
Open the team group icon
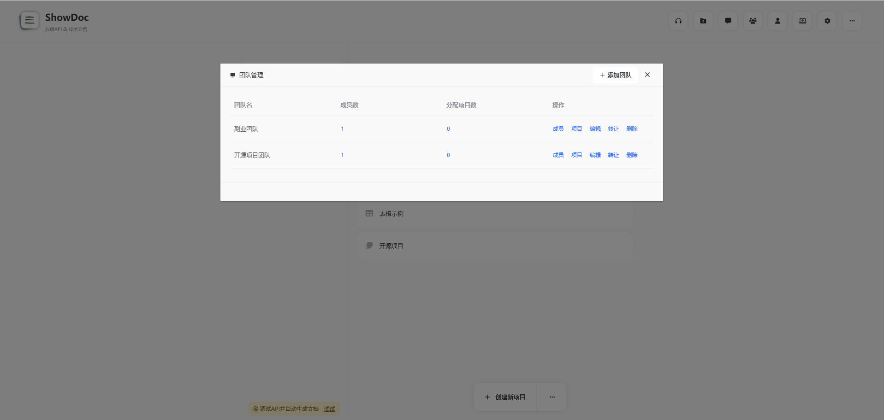753,21
